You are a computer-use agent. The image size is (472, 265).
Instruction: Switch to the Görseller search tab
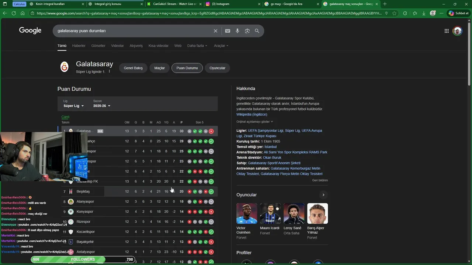(98, 46)
